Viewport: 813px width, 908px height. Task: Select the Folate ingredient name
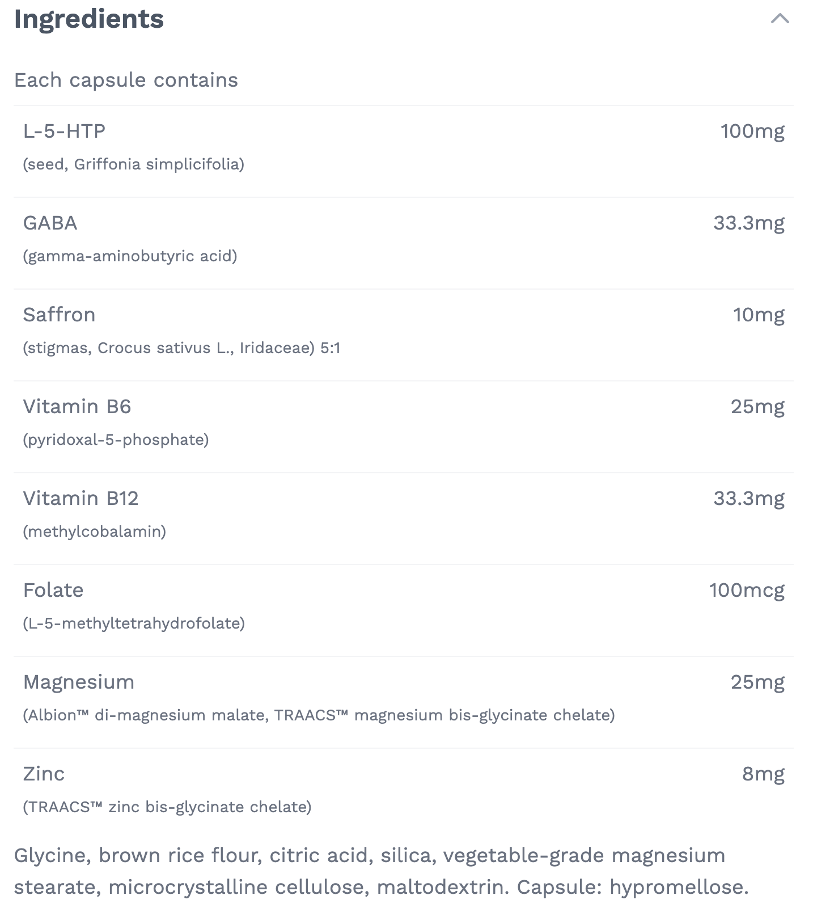click(53, 591)
